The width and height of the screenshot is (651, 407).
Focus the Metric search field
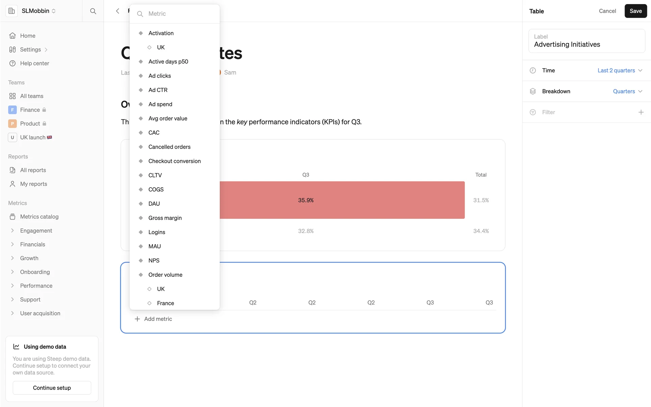[x=180, y=14]
